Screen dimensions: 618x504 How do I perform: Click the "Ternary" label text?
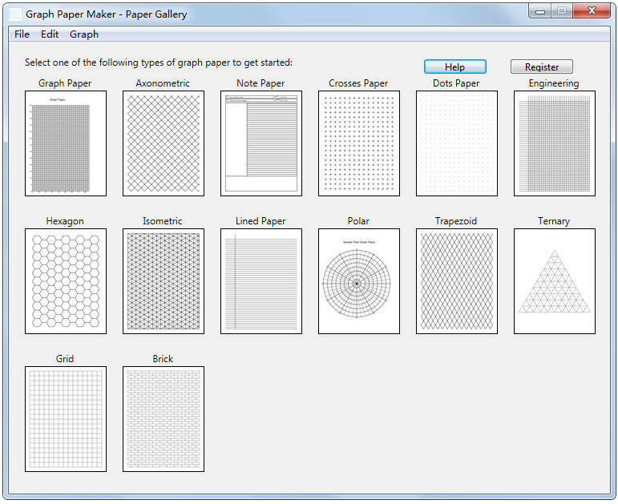(x=554, y=221)
